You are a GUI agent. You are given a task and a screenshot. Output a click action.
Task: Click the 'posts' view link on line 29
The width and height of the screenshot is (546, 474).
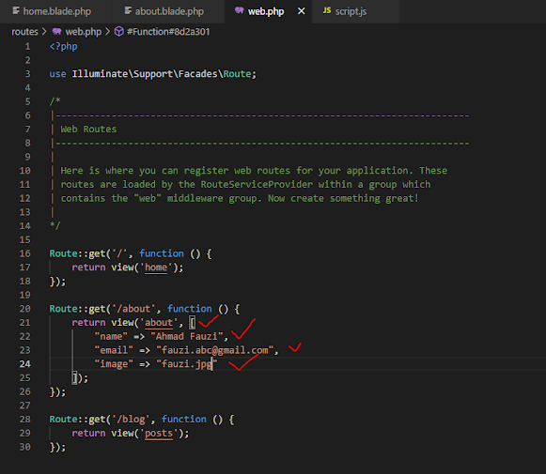tap(159, 433)
